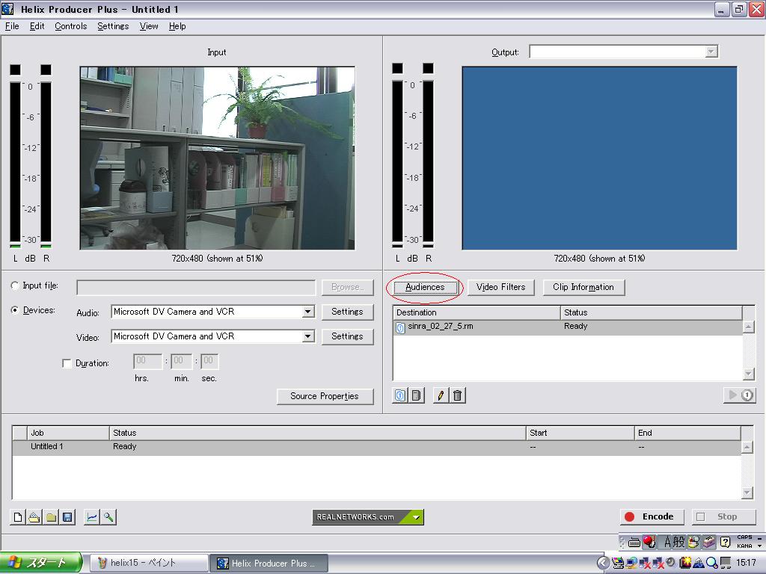This screenshot has height=574, width=766.
Task: Open the Help menu
Action: point(177,26)
